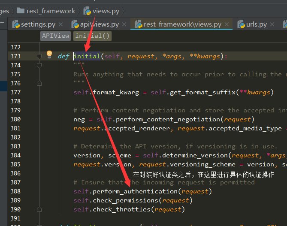This screenshot has height=226, width=287.
Task: Click the Python icon on settings.py tab
Action: (x=16, y=24)
